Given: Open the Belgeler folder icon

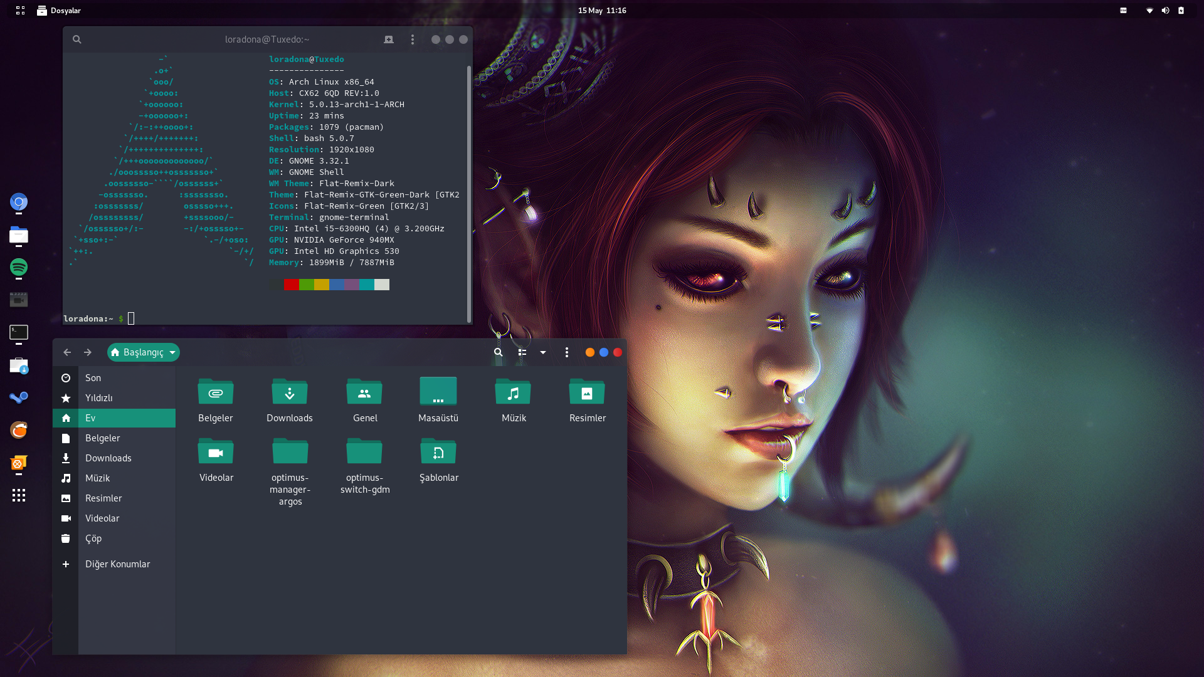Looking at the screenshot, I should 215,392.
